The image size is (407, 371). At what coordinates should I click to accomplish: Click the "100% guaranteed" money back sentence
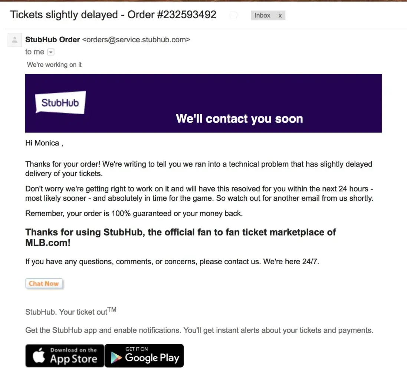134,214
